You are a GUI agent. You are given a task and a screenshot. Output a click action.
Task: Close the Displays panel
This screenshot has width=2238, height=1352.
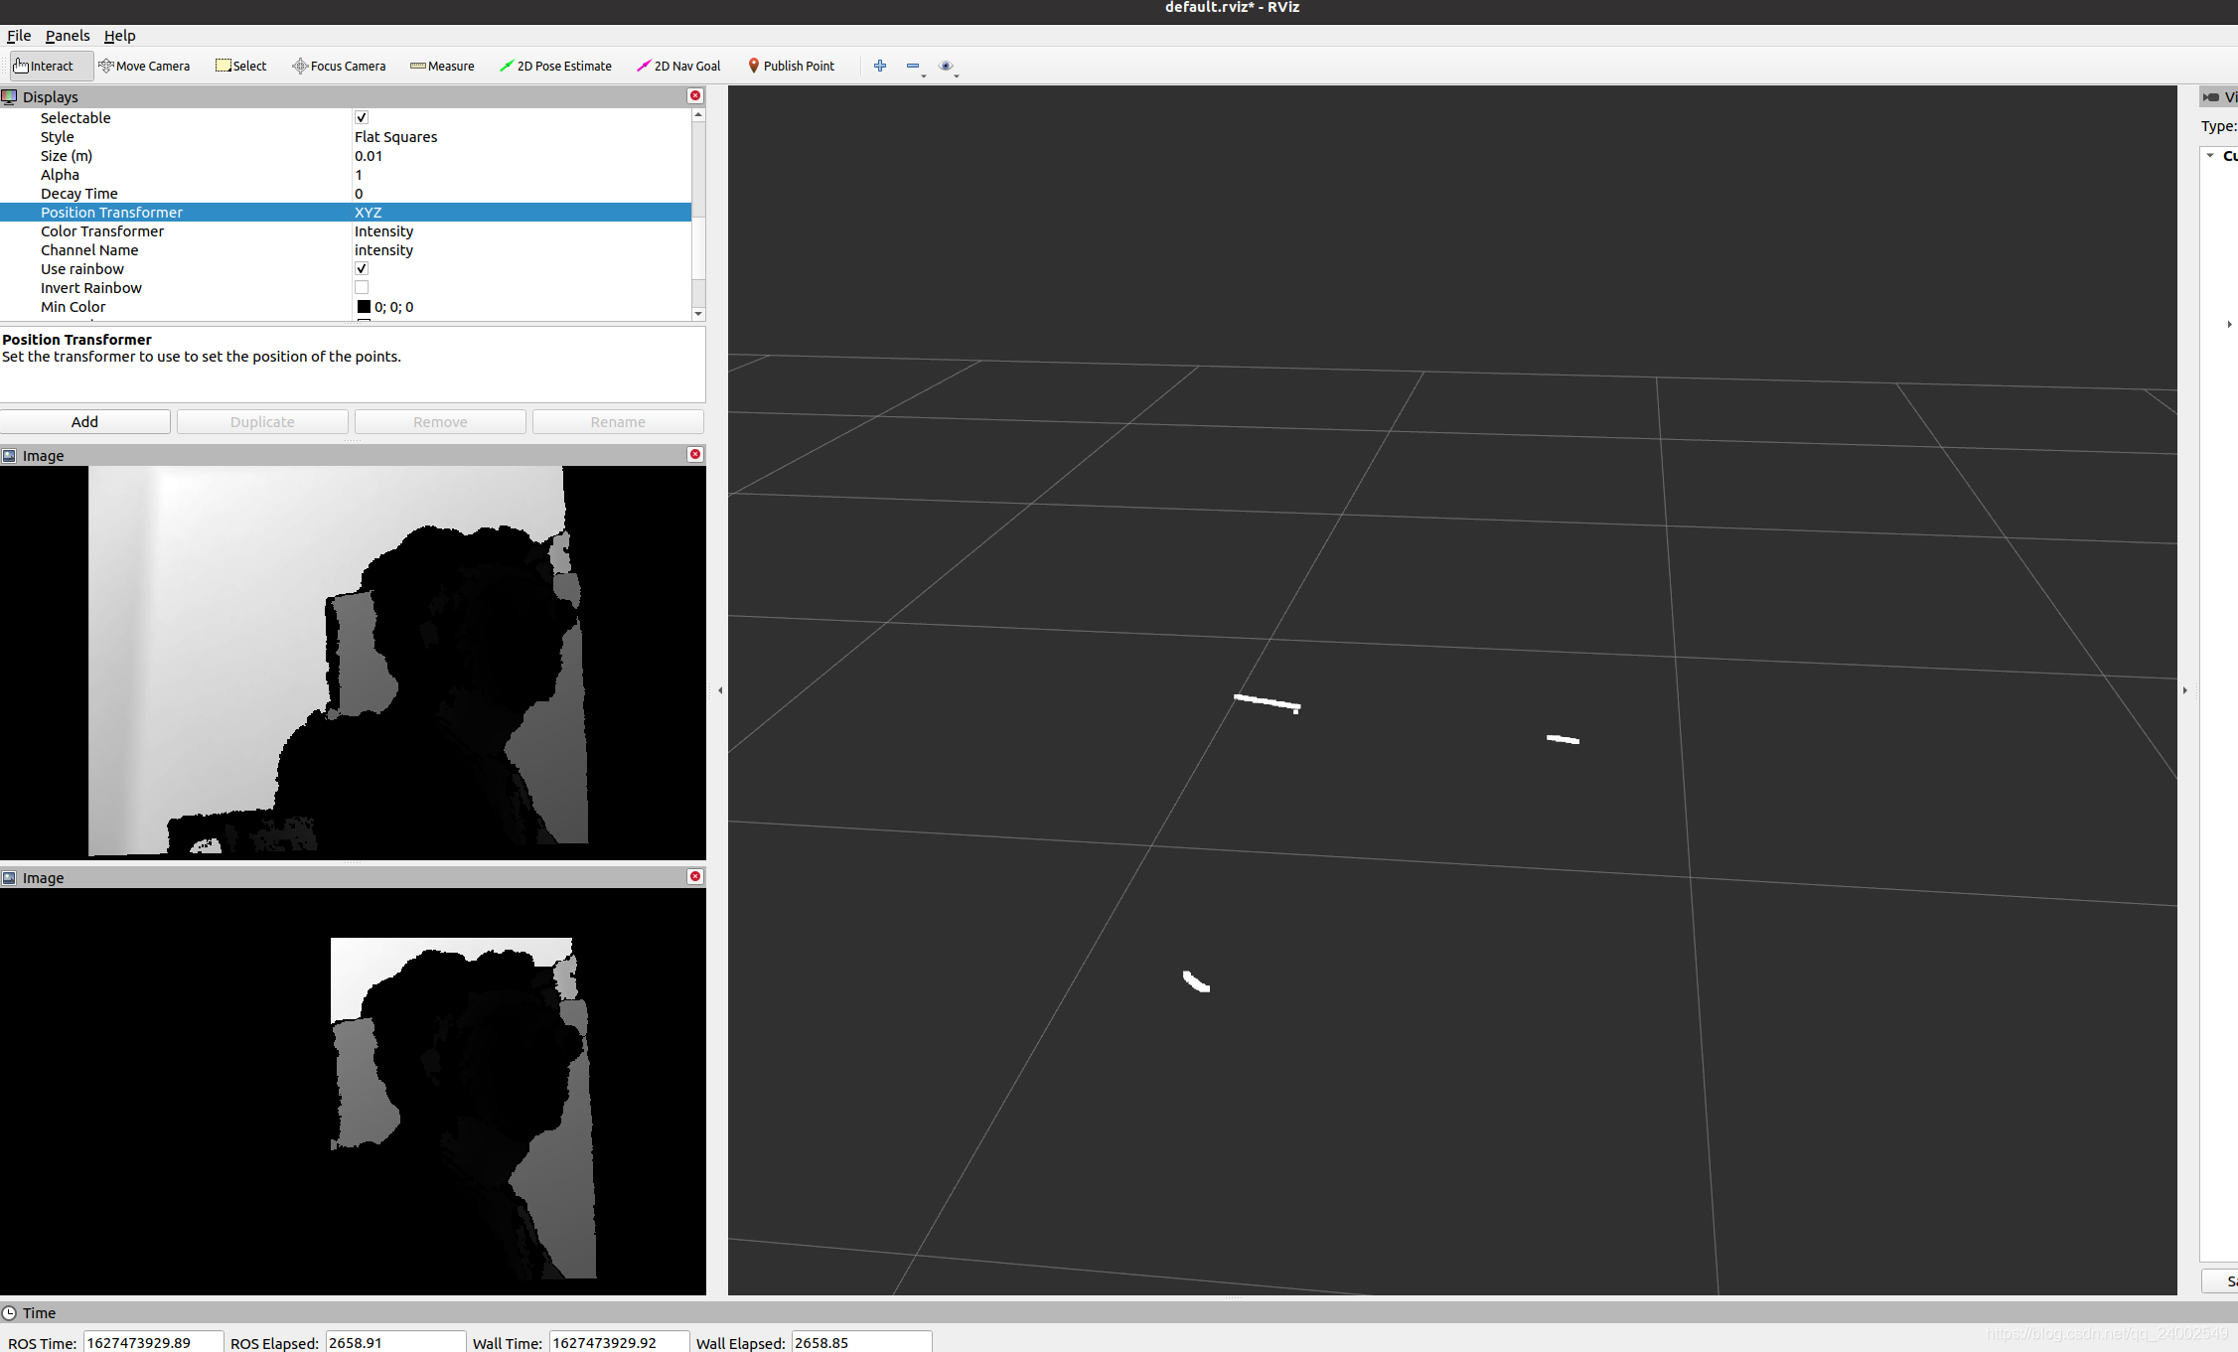pyautogui.click(x=695, y=96)
